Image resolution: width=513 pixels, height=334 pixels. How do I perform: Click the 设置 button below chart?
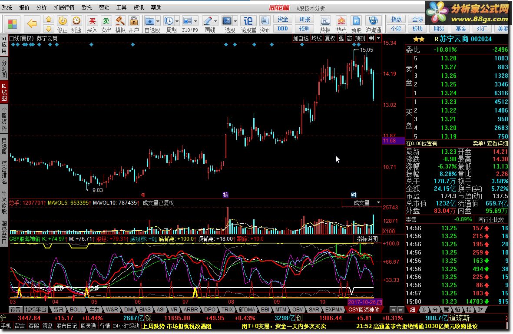pos(15,310)
